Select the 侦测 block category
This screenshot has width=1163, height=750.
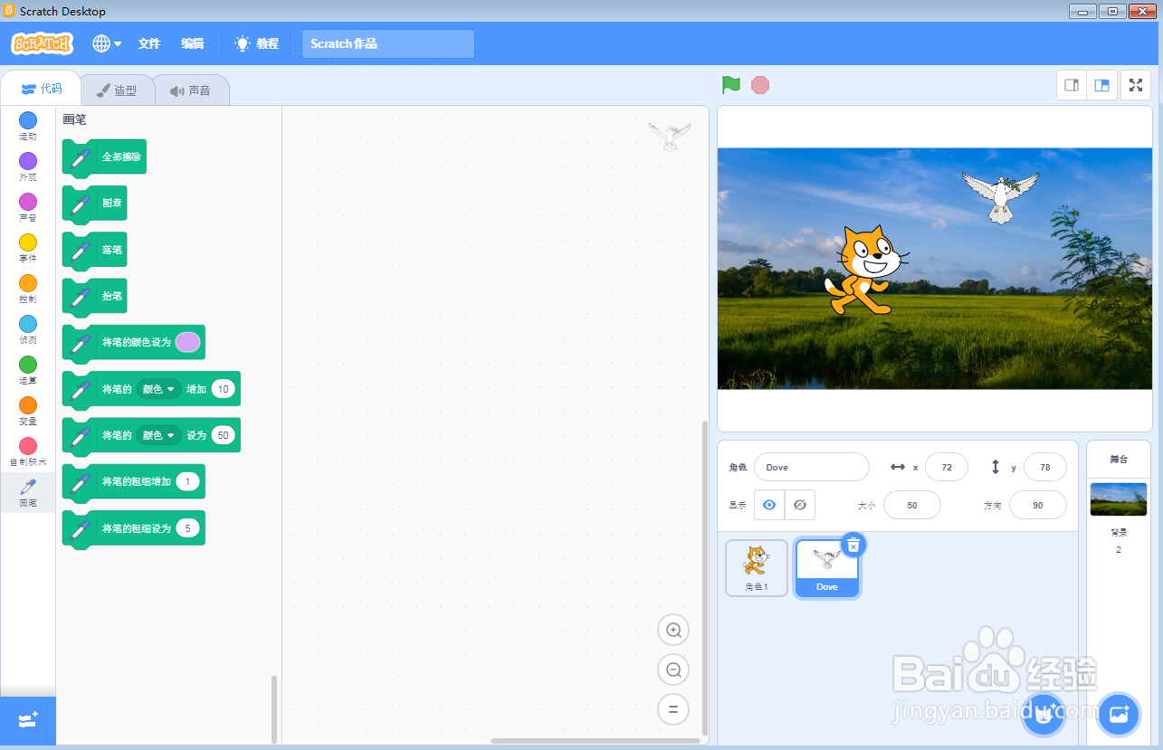click(28, 330)
